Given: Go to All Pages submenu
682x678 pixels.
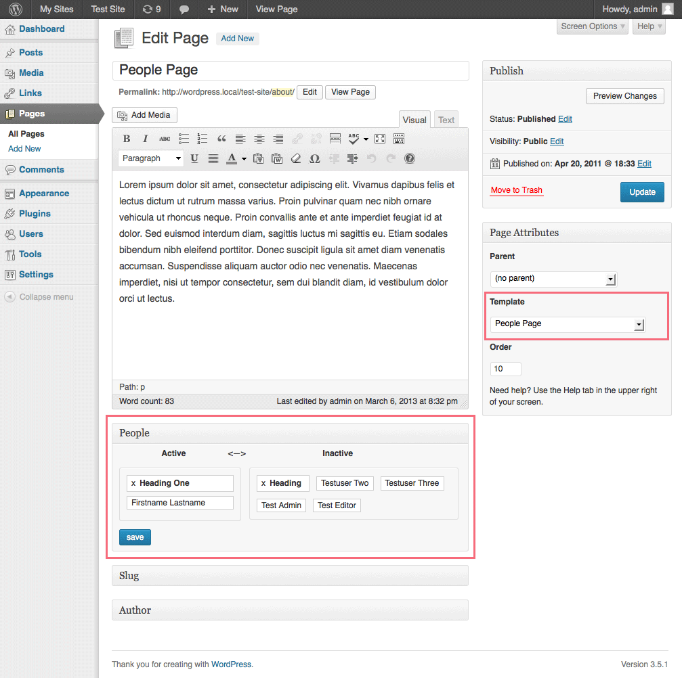Looking at the screenshot, I should tap(26, 134).
